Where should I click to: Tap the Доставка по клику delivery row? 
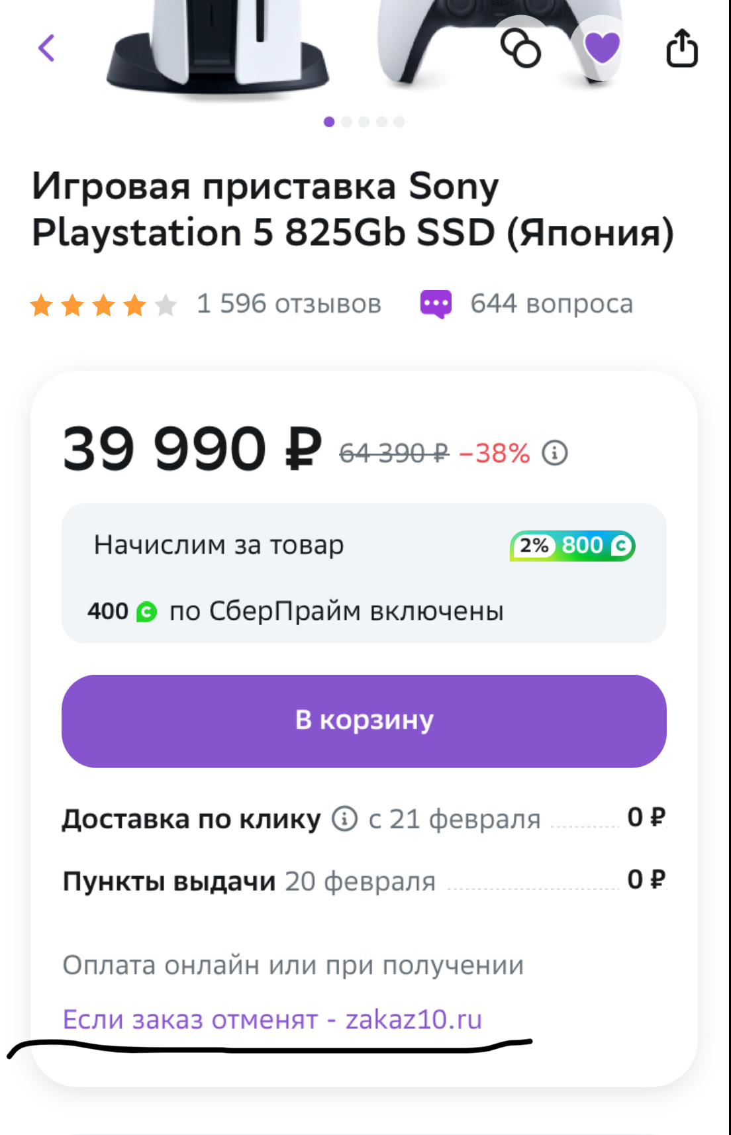pos(364,819)
